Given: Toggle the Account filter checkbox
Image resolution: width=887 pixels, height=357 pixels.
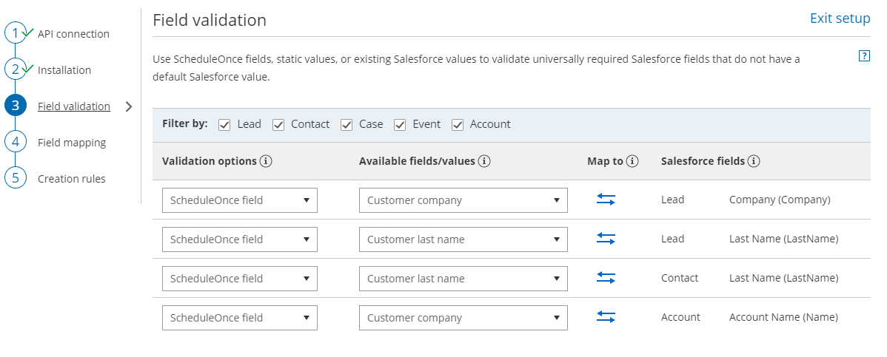Looking at the screenshot, I should coord(458,125).
